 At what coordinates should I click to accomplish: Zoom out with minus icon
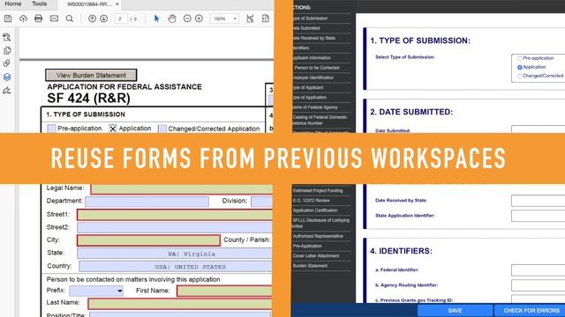coord(187,18)
